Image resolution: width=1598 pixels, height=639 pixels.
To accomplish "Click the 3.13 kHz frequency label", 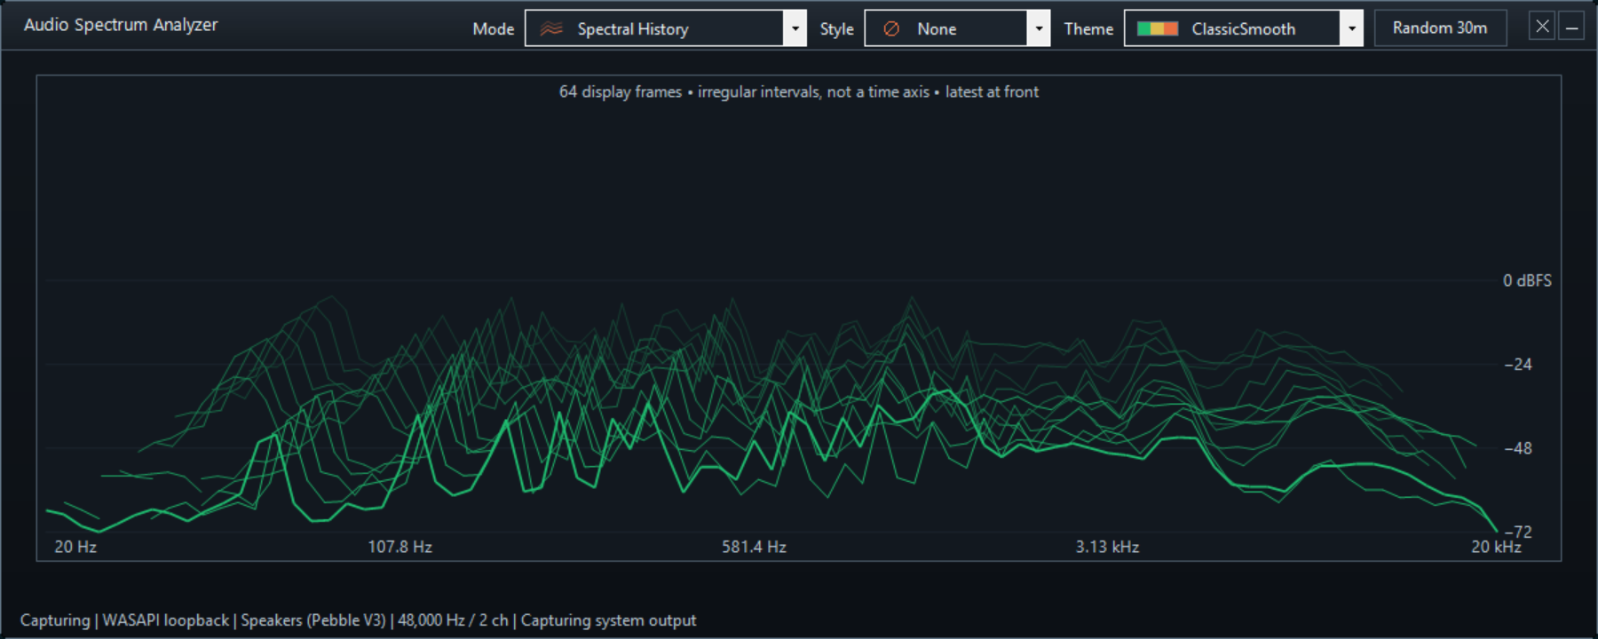I will click(x=1107, y=547).
